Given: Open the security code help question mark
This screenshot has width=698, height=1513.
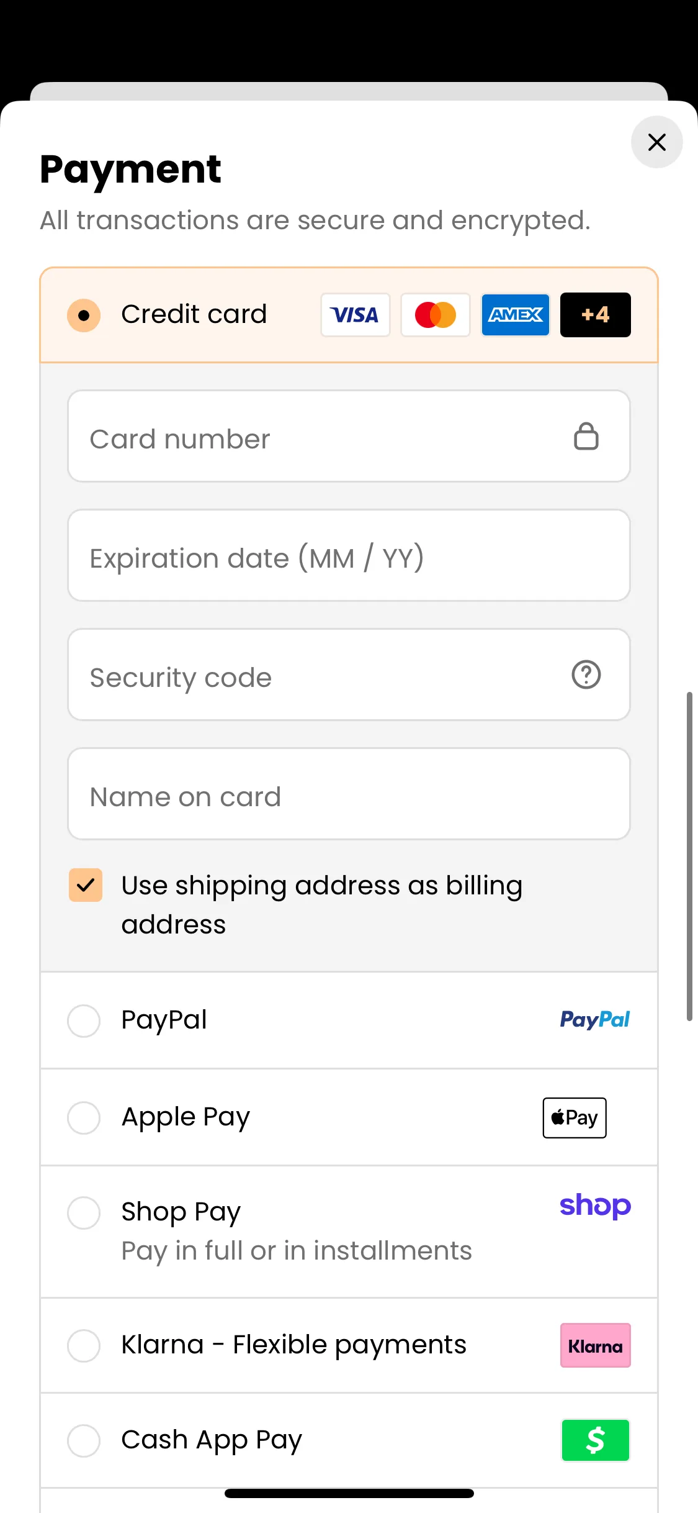Looking at the screenshot, I should click(x=586, y=675).
